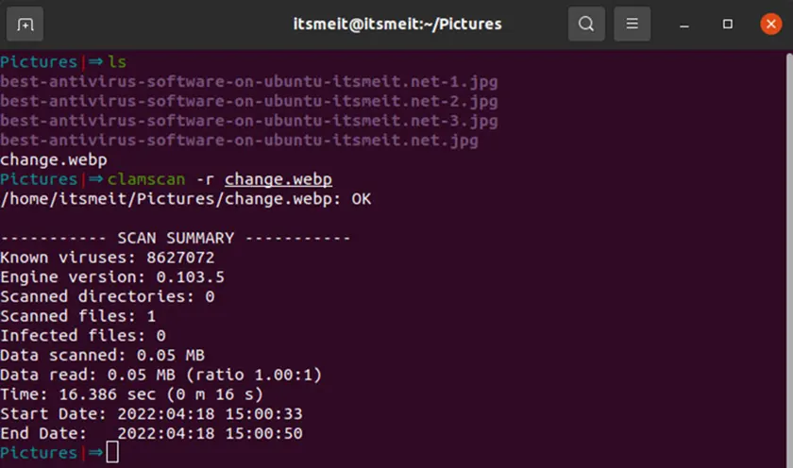
Task: Open the hamburger menu
Action: [x=633, y=24]
